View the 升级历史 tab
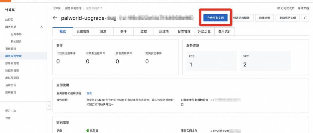 [x=204, y=31]
